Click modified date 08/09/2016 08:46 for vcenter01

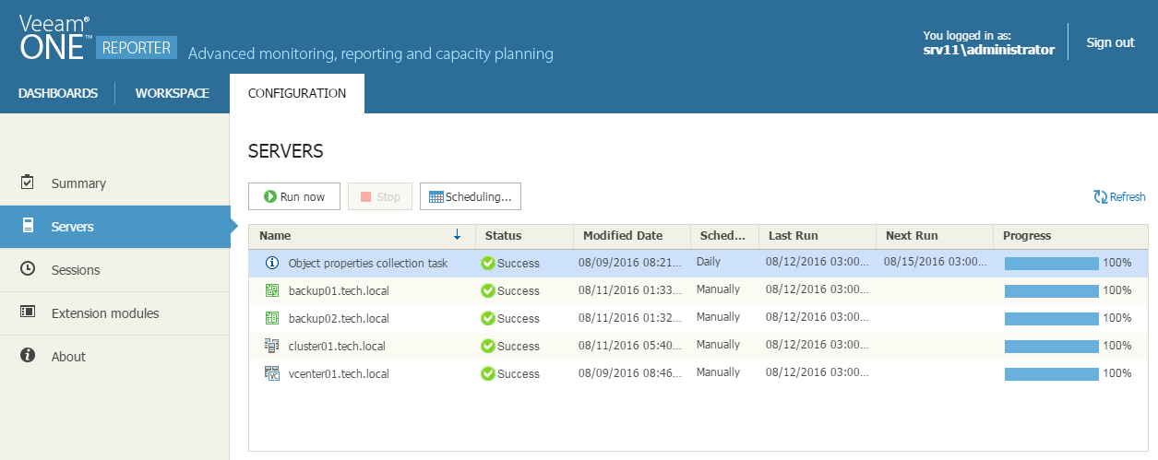[630, 372]
